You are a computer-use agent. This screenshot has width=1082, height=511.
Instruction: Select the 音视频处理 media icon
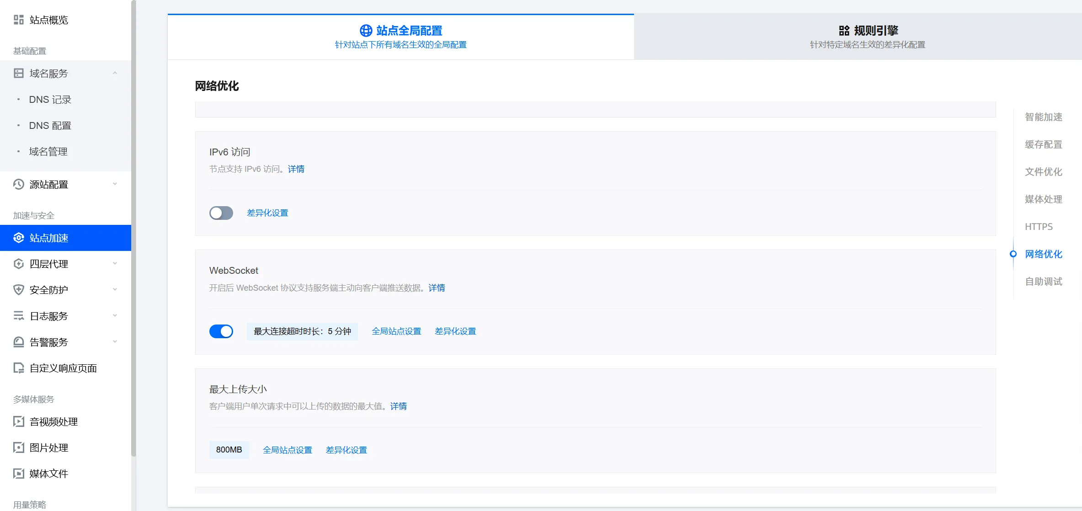coord(18,421)
